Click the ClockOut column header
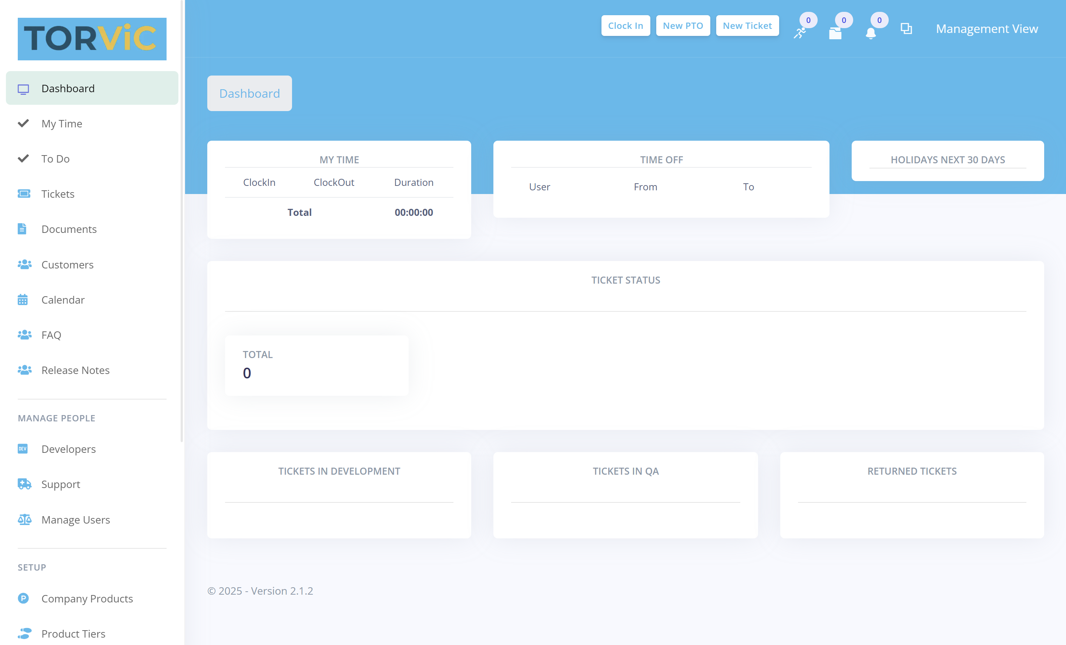This screenshot has width=1066, height=645. click(333, 182)
